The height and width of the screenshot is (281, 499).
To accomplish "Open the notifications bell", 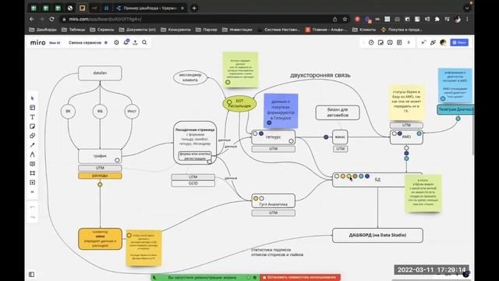I will point(126,42).
